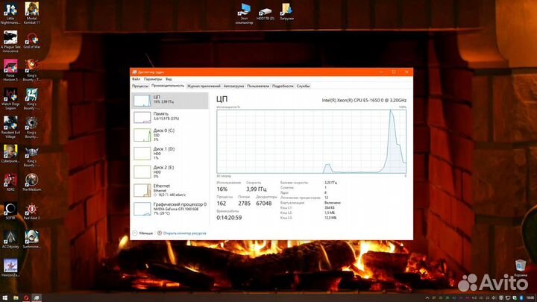Select Диск 0 (C:) performance item

[x=170, y=135]
